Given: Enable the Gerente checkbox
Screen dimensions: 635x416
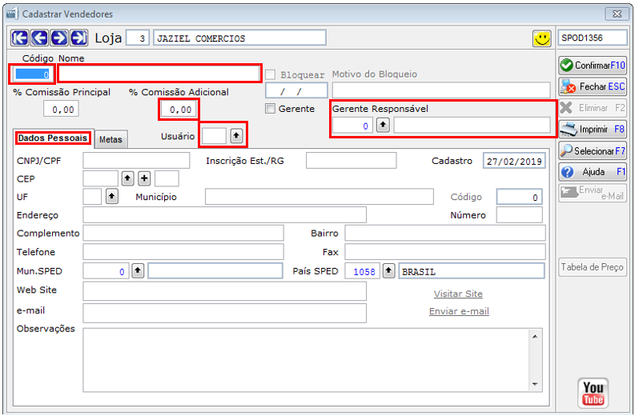Looking at the screenshot, I should click(270, 109).
